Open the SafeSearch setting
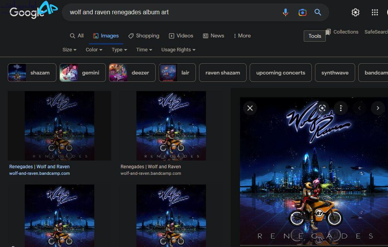The height and width of the screenshot is (247, 388). pos(376,32)
